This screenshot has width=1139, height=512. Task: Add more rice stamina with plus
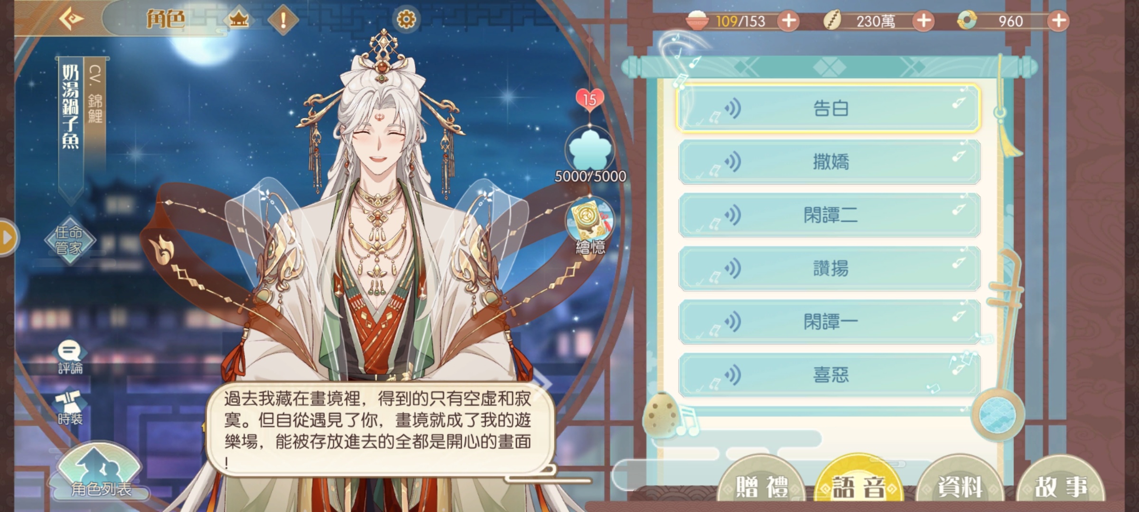click(789, 21)
